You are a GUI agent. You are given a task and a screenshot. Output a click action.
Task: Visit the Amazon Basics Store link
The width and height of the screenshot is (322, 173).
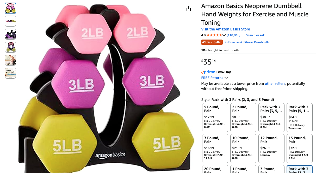[x=226, y=29]
